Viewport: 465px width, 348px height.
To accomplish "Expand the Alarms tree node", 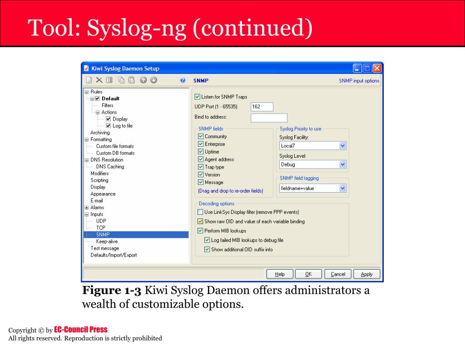I will (87, 208).
